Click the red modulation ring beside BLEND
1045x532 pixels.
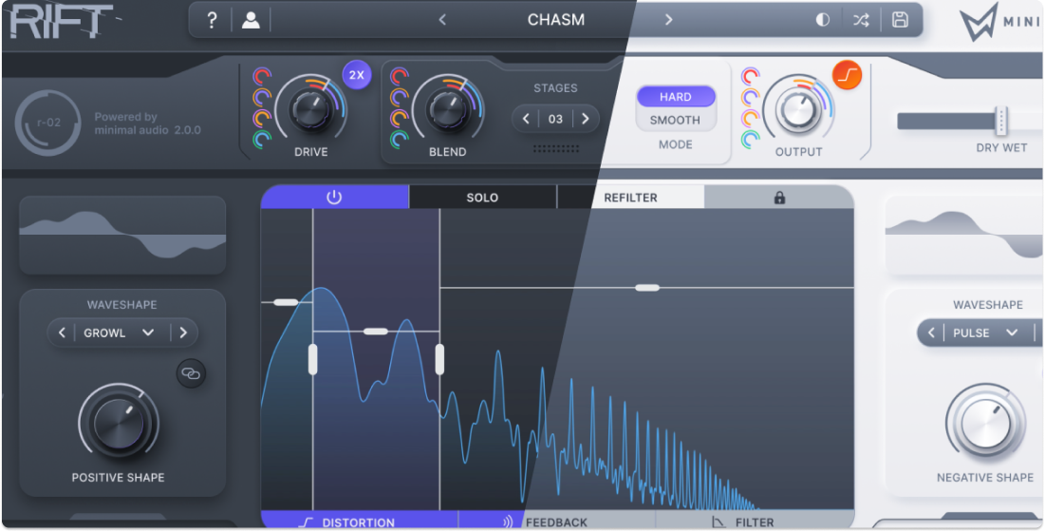(x=400, y=76)
